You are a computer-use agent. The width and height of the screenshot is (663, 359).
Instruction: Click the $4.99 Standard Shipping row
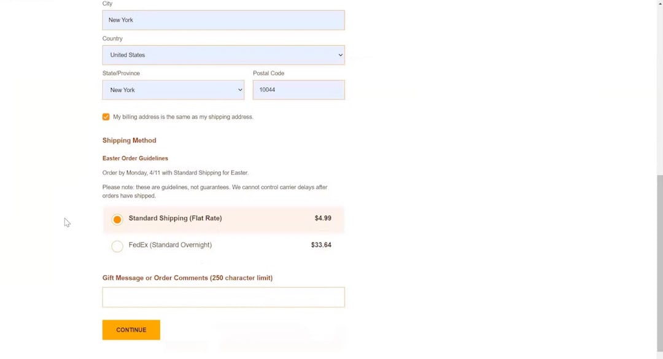coord(223,218)
